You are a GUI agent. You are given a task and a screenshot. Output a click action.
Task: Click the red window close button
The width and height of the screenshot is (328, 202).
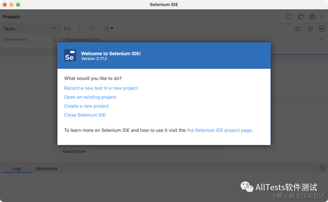pyautogui.click(x=5, y=5)
